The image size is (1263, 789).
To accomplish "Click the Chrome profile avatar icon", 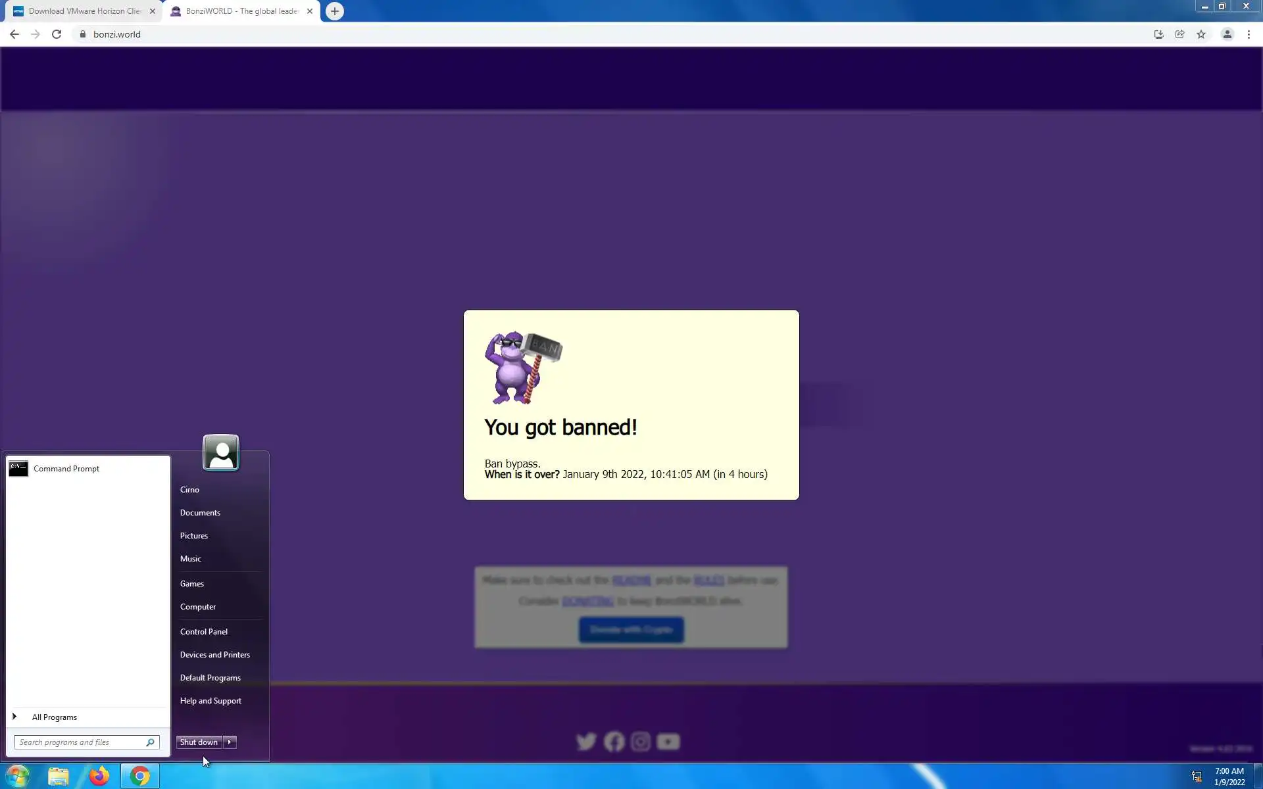I will (1227, 34).
